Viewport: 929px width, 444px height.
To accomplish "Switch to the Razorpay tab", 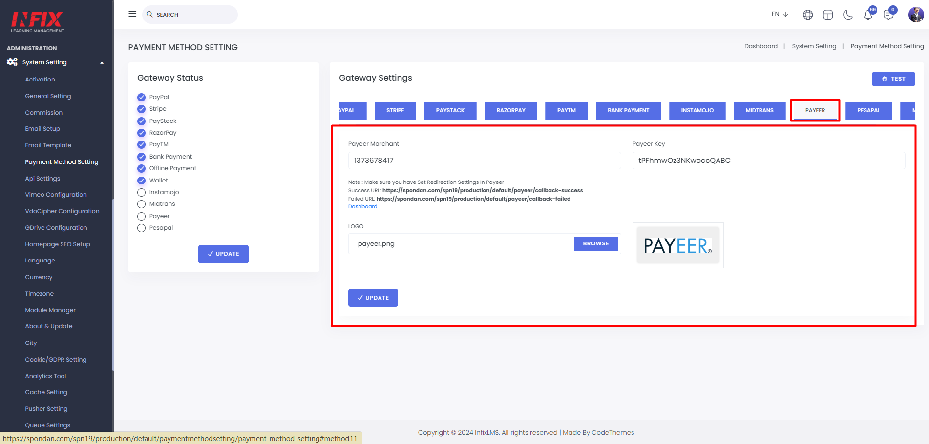I will tap(511, 111).
